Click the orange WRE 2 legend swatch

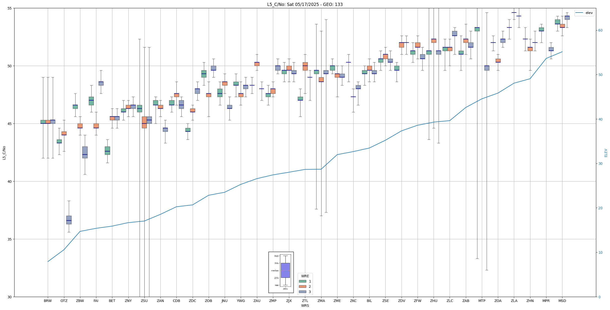302,286
